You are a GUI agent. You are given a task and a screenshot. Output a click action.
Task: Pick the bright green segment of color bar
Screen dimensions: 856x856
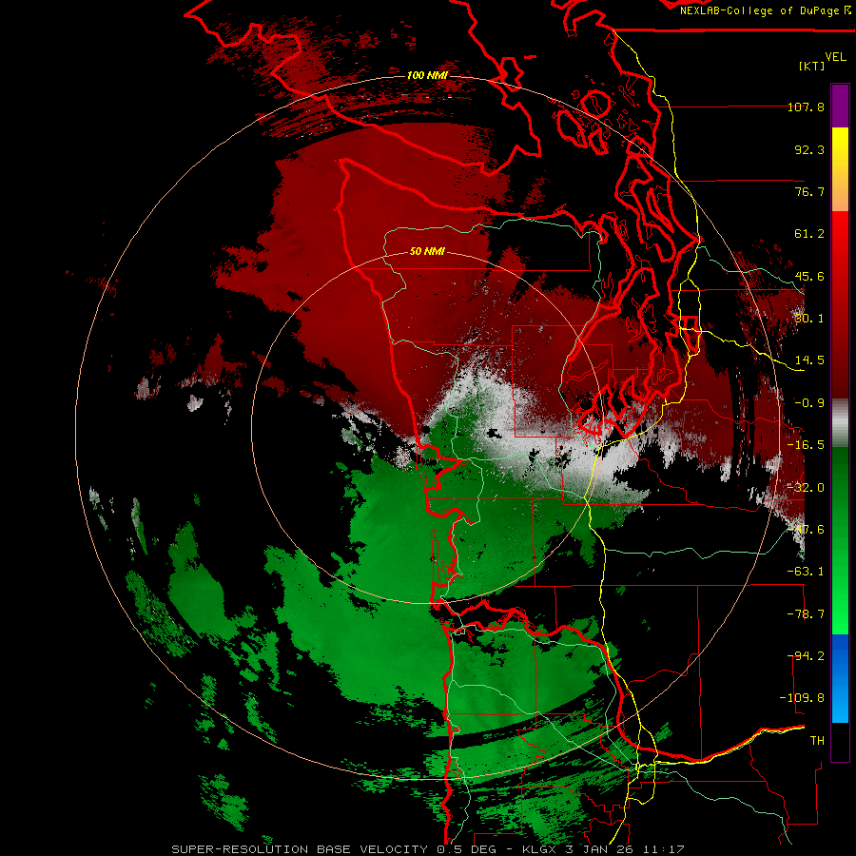(x=840, y=540)
